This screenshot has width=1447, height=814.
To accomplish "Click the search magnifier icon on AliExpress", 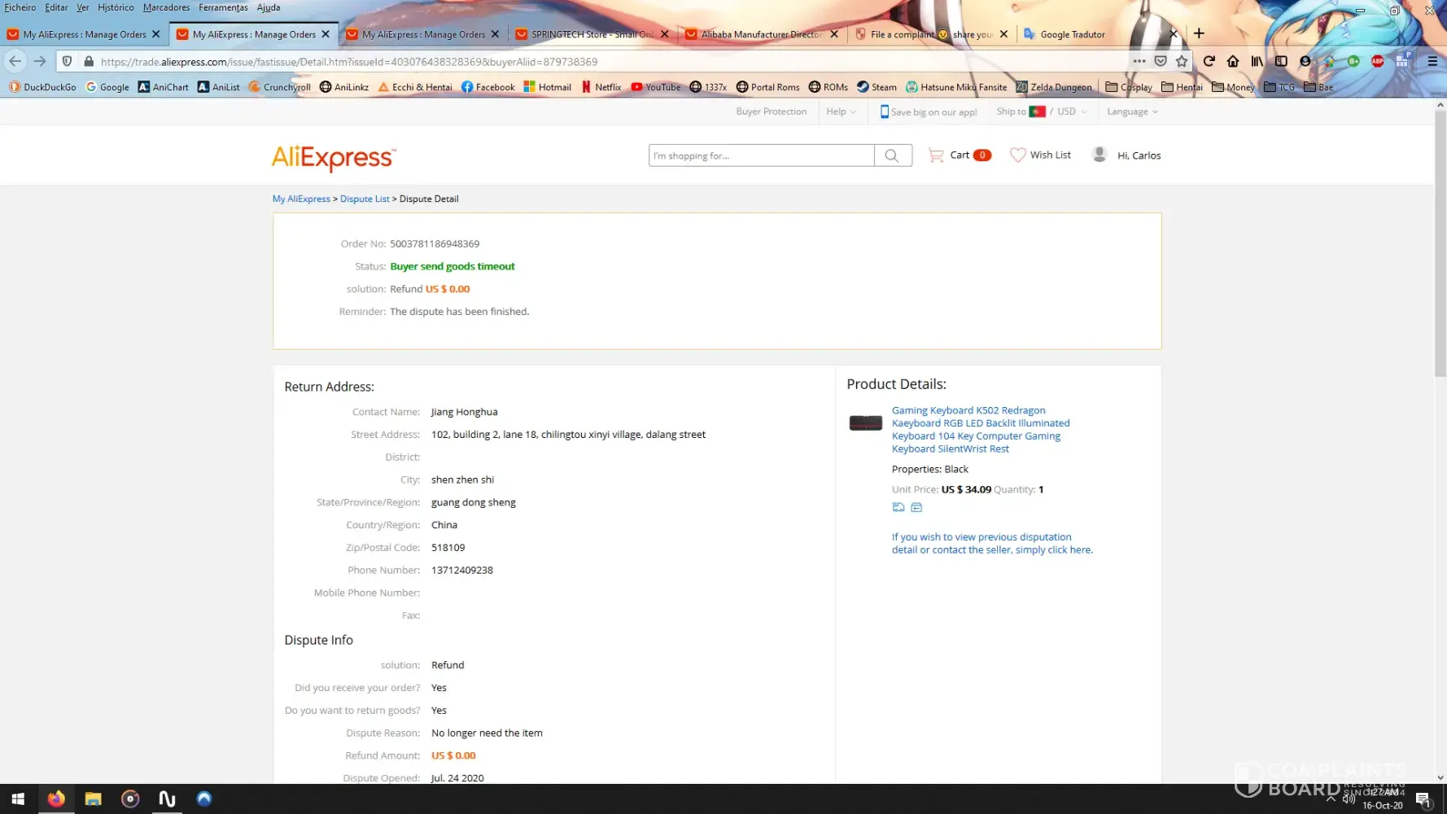I will 892,155.
